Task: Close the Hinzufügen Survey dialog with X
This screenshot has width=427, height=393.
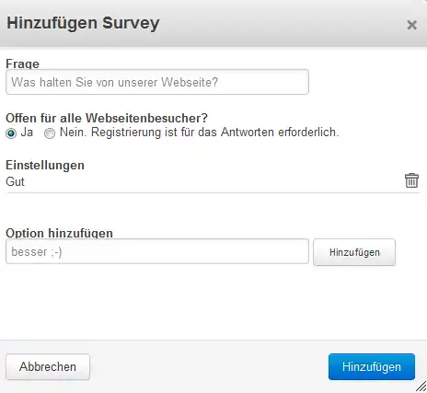Action: click(411, 25)
